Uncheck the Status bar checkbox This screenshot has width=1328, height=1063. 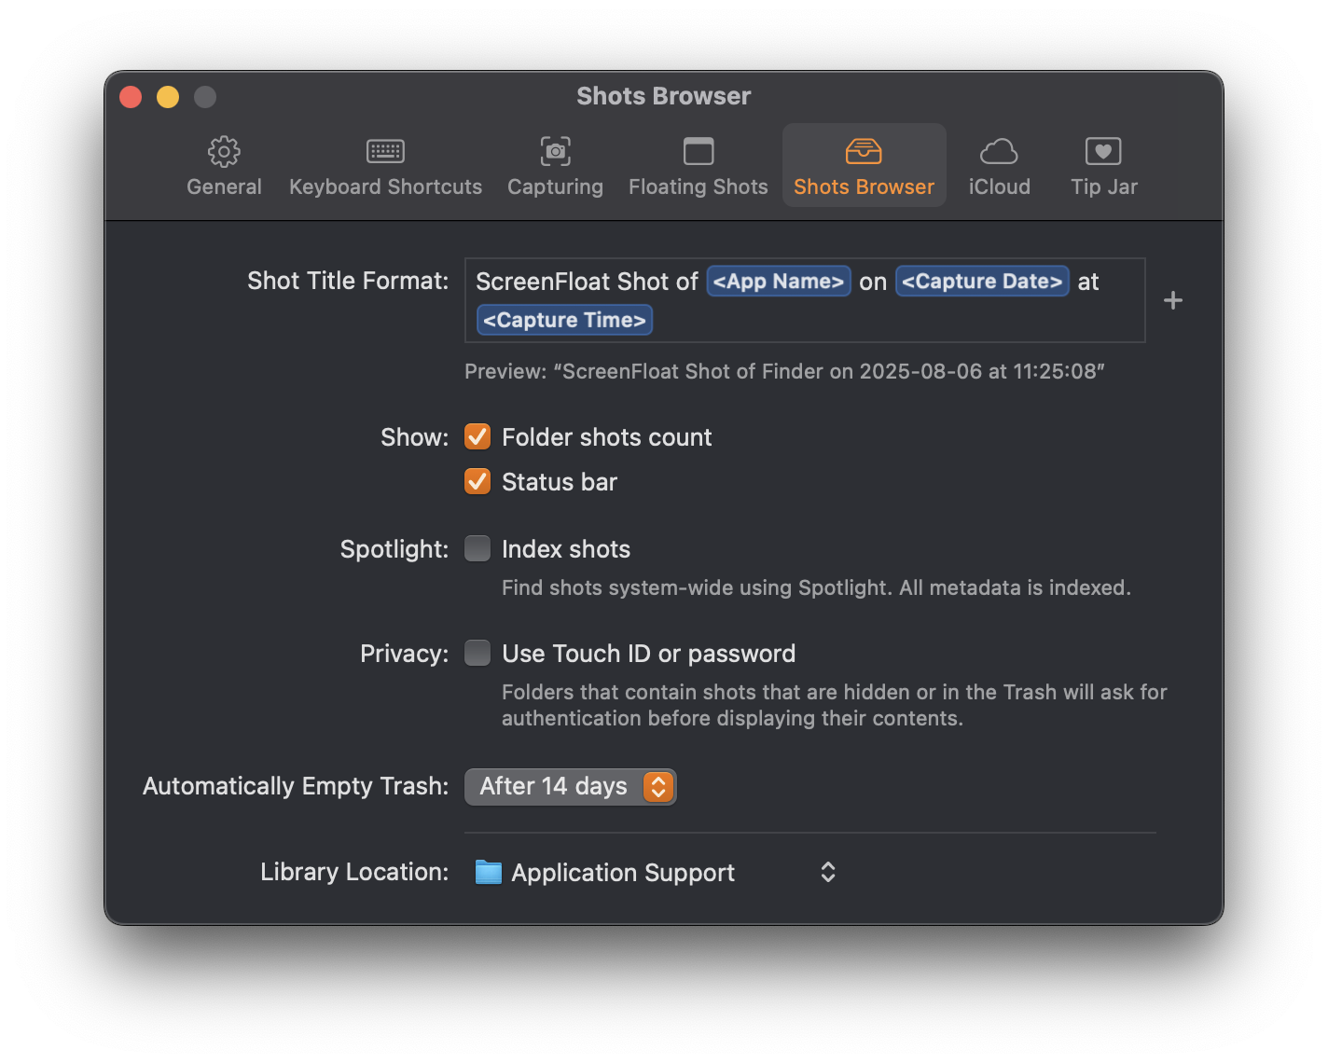(477, 481)
